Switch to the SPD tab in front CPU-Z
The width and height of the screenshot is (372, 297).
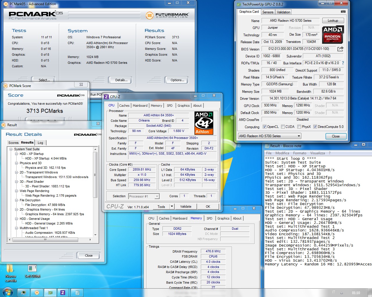(170, 106)
